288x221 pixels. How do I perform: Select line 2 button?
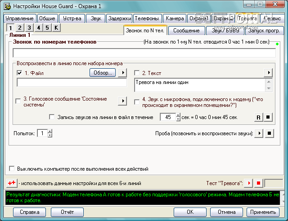pyautogui.click(x=20, y=28)
